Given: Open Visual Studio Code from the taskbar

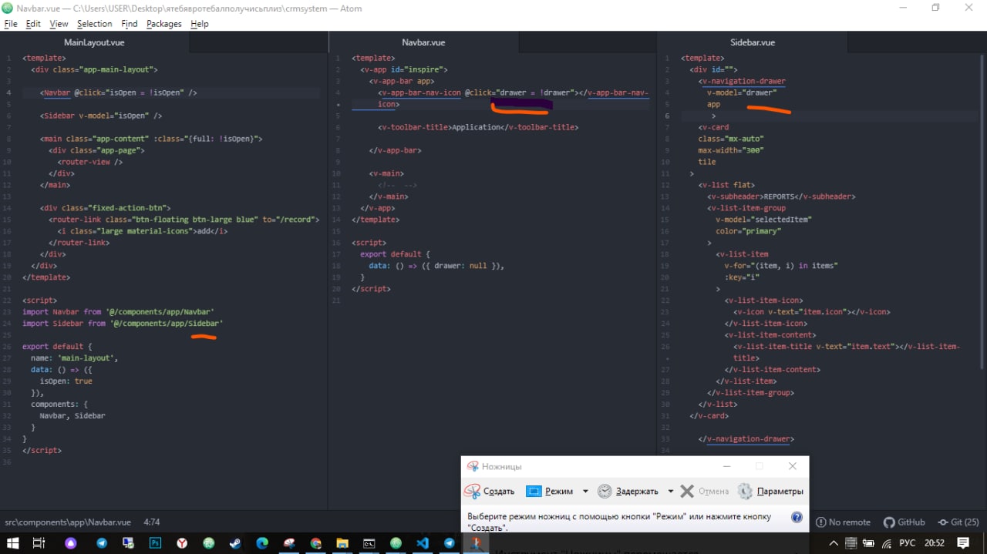Looking at the screenshot, I should coord(423,543).
